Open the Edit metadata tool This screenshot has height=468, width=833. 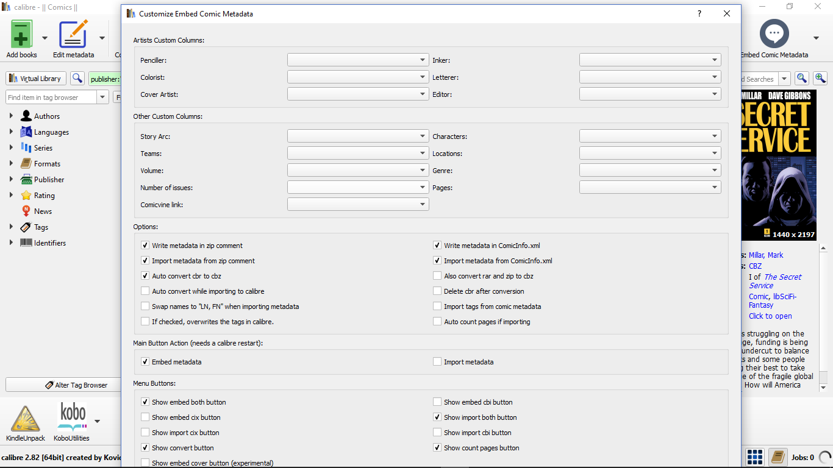click(x=73, y=35)
